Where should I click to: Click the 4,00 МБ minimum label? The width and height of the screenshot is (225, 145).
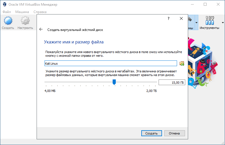coord(50,91)
